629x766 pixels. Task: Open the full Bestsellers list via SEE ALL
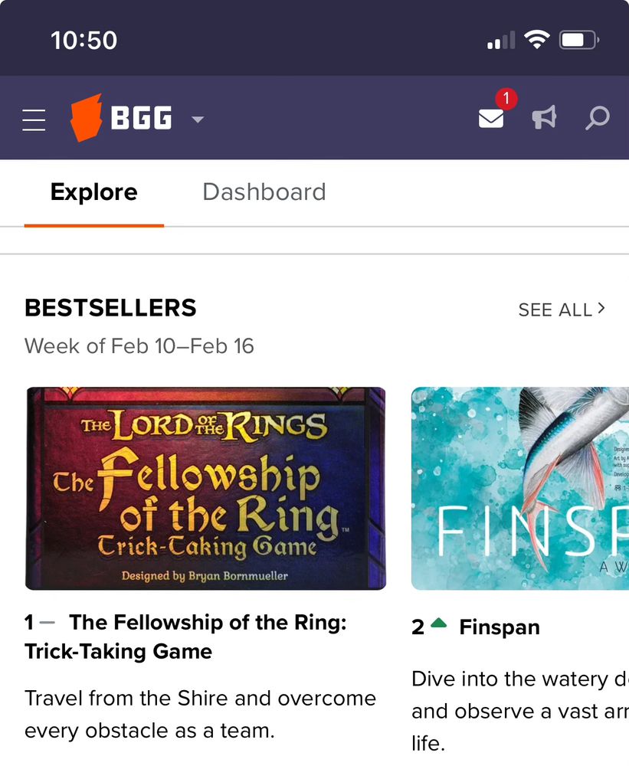coord(555,309)
